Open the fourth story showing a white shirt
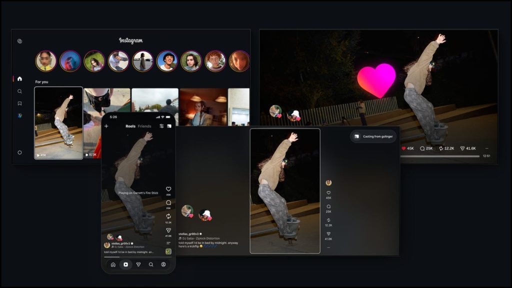Image resolution: width=512 pixels, height=288 pixels. 118,61
